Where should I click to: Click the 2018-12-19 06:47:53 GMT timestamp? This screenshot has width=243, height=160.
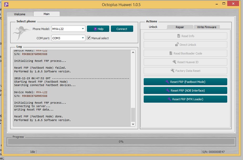pyautogui.click(x=32, y=78)
